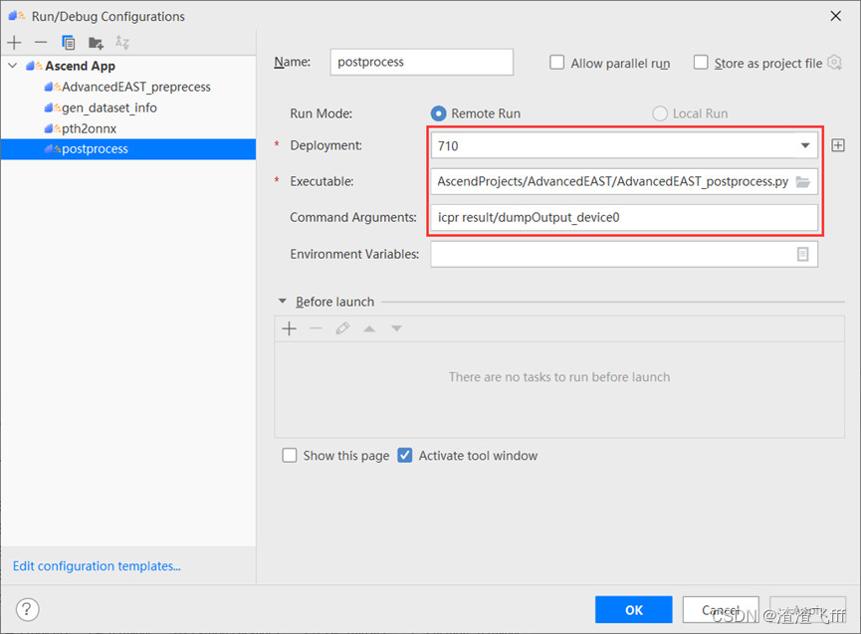861x634 pixels.
Task: Add a new deployment with plus icon
Action: [838, 145]
